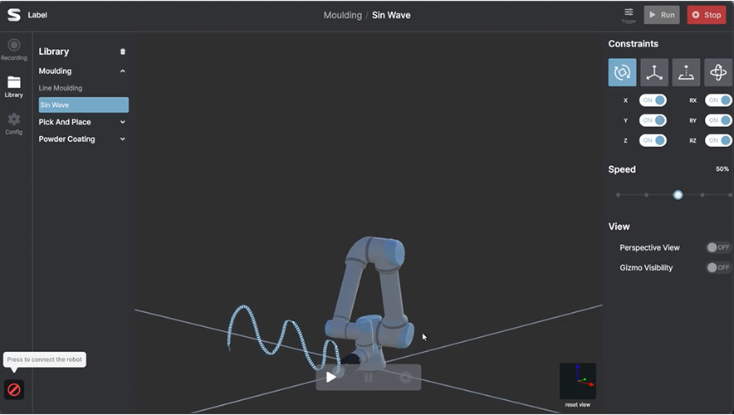Click the trash icon in Library
Viewport: 734px width, 415px height.
pos(123,51)
